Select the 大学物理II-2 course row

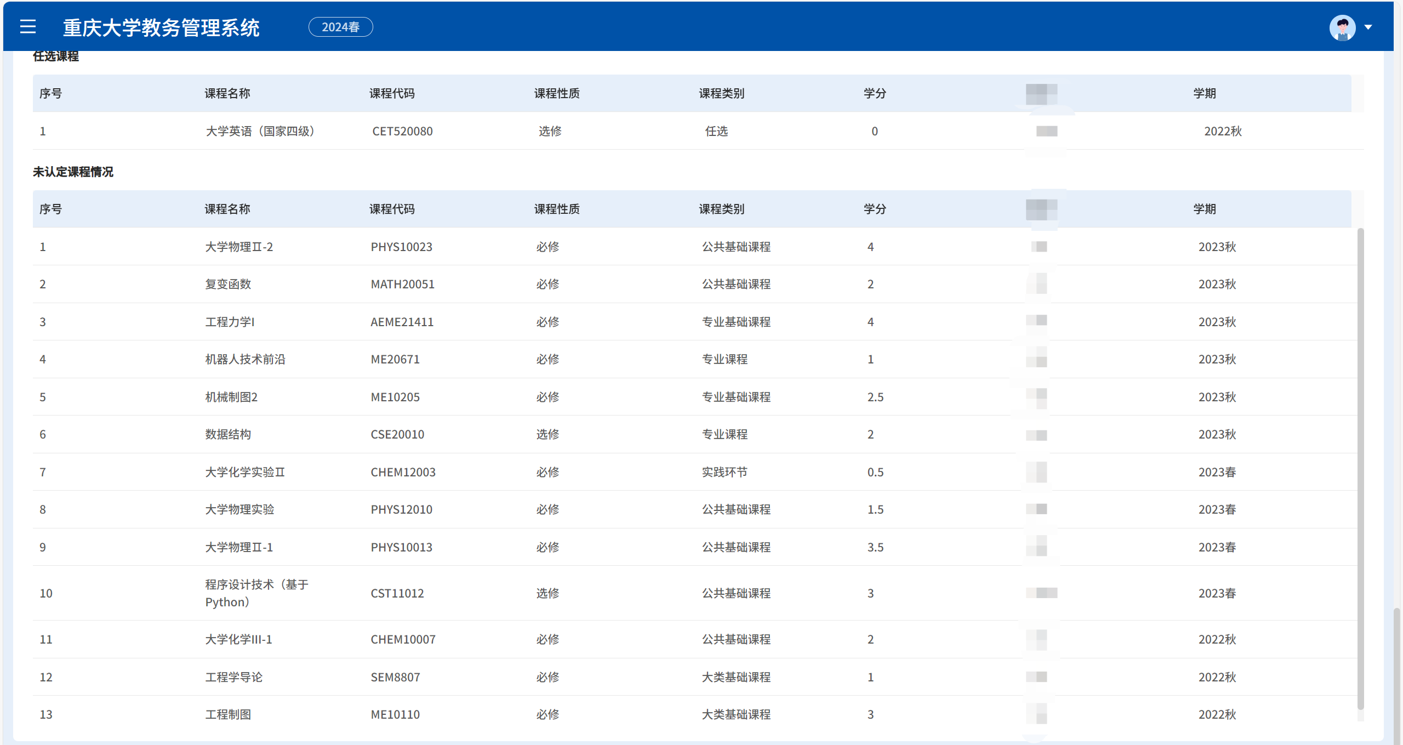point(695,247)
